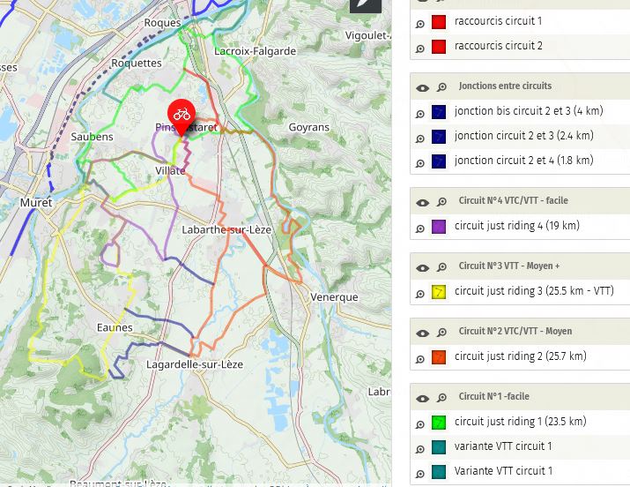The image size is (630, 487).
Task: Hide the Jonctions entre circuits layer group
Action: click(x=423, y=87)
